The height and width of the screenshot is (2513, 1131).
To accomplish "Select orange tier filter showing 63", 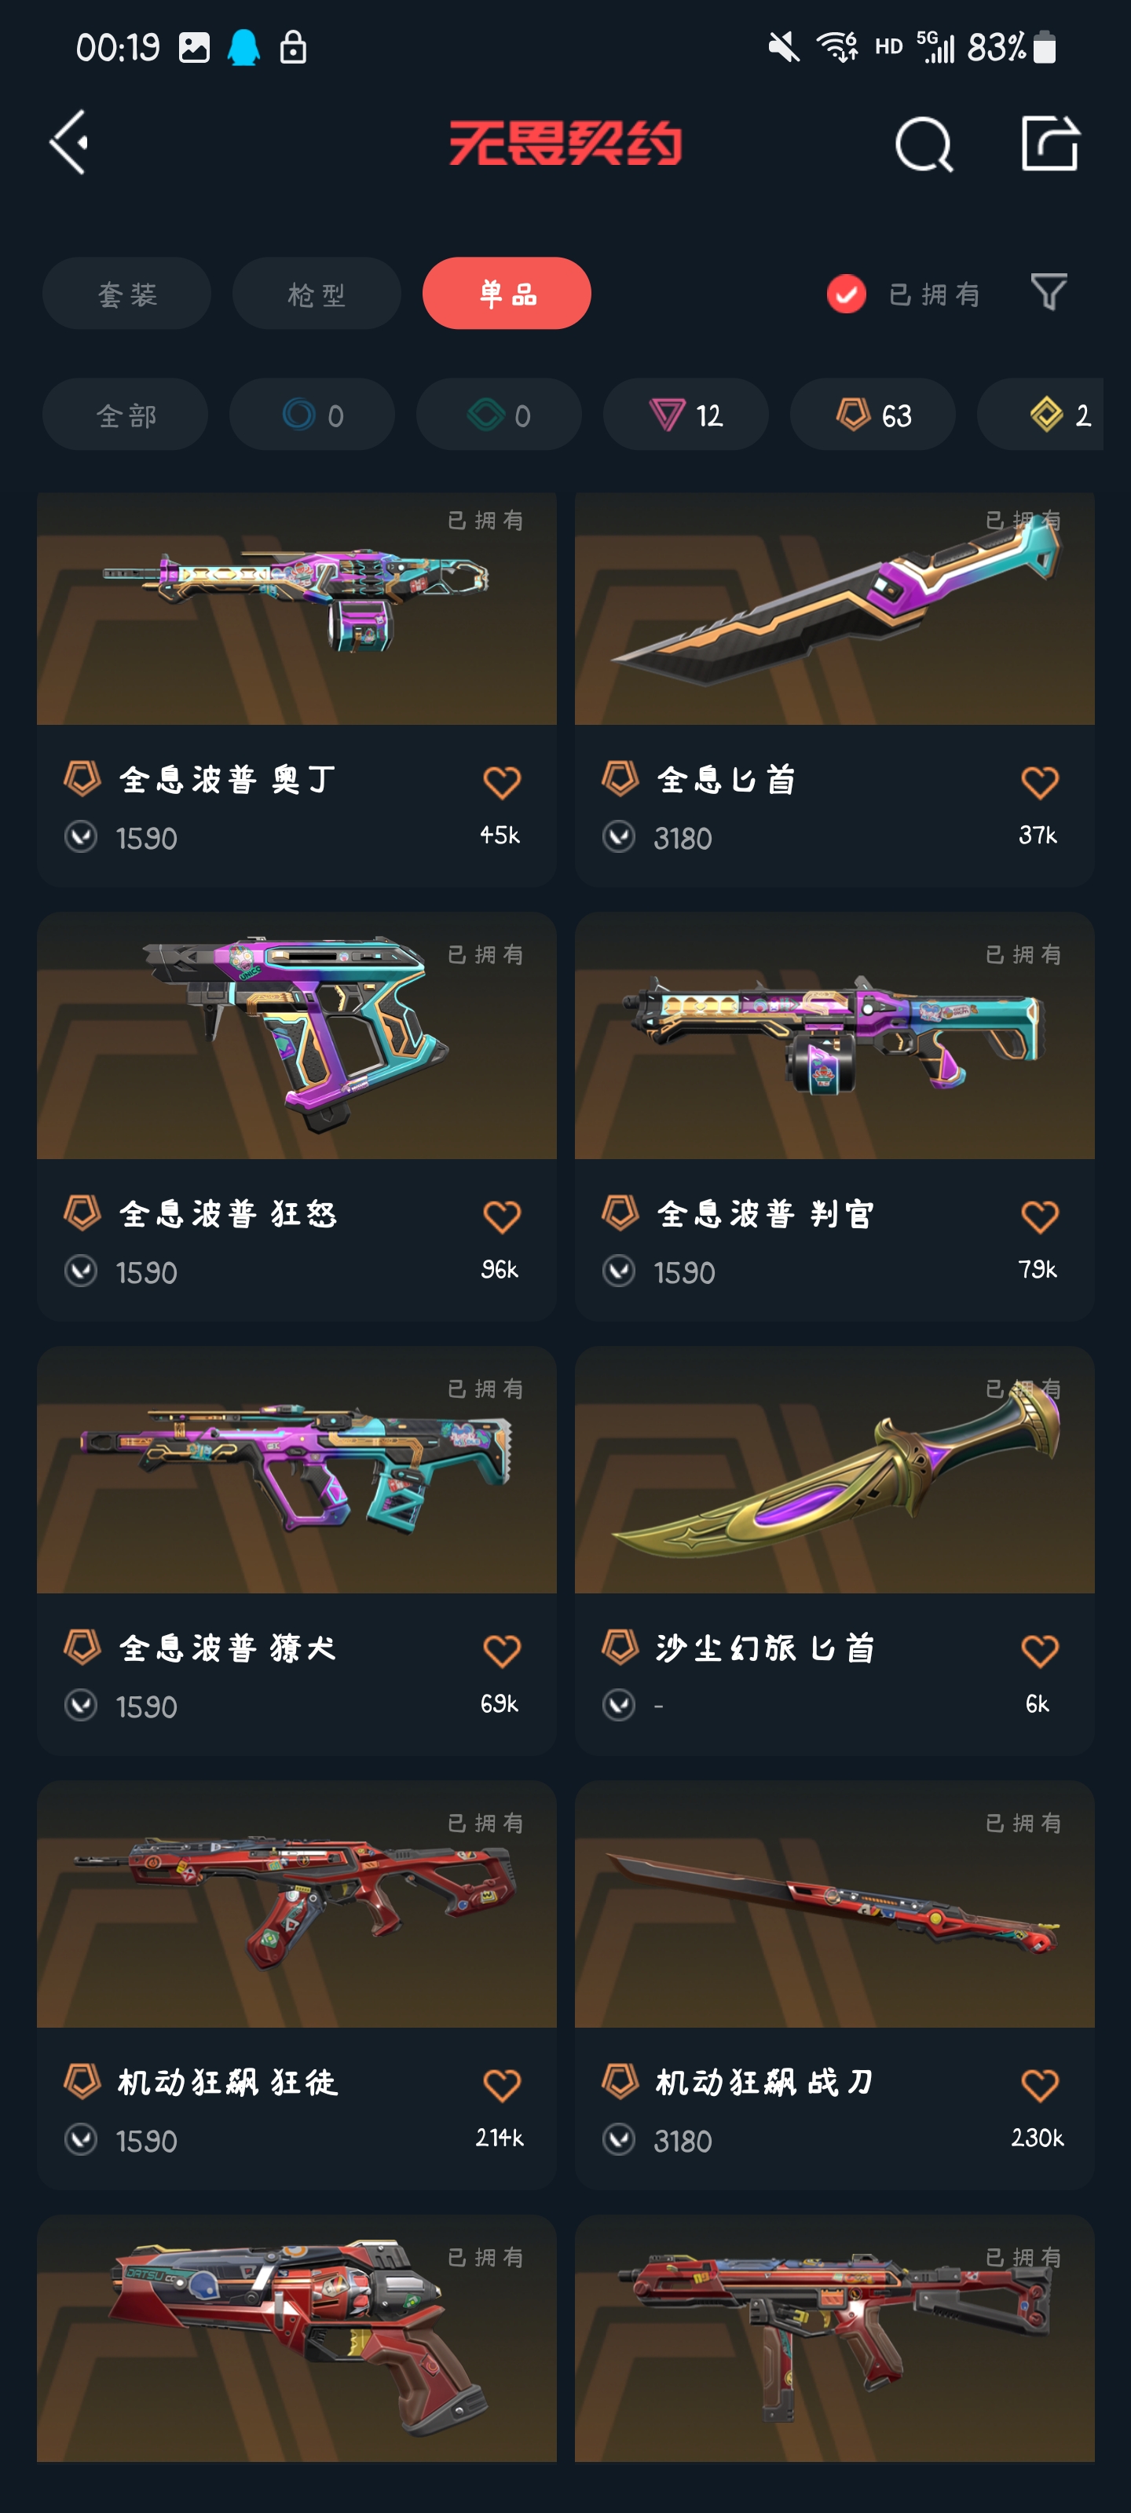I will point(873,415).
